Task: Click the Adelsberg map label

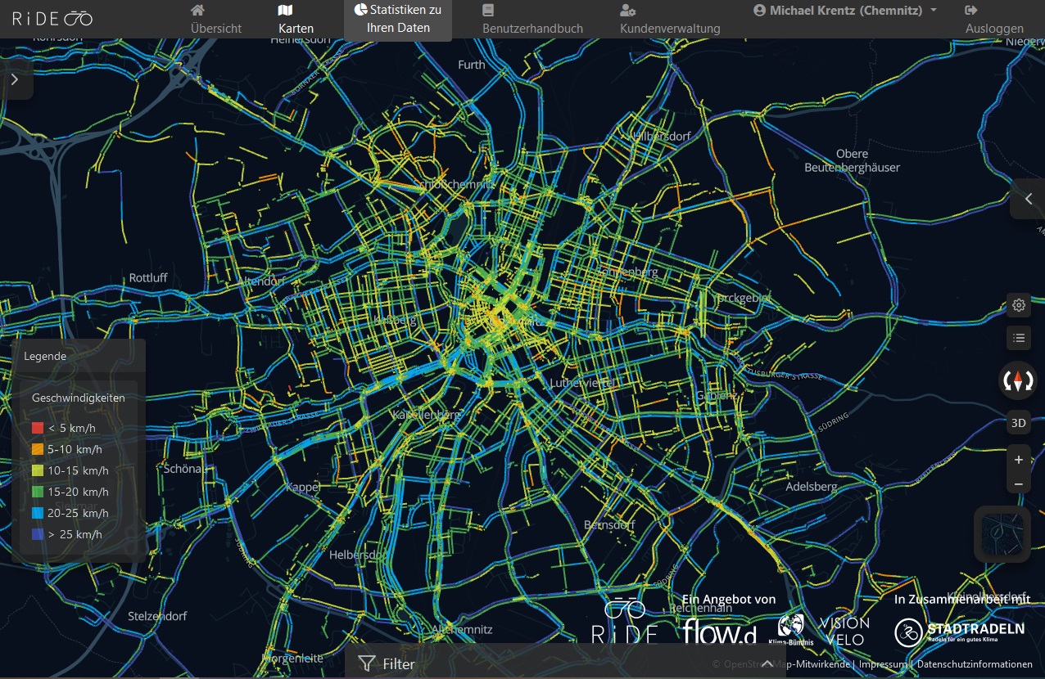Action: click(x=812, y=486)
